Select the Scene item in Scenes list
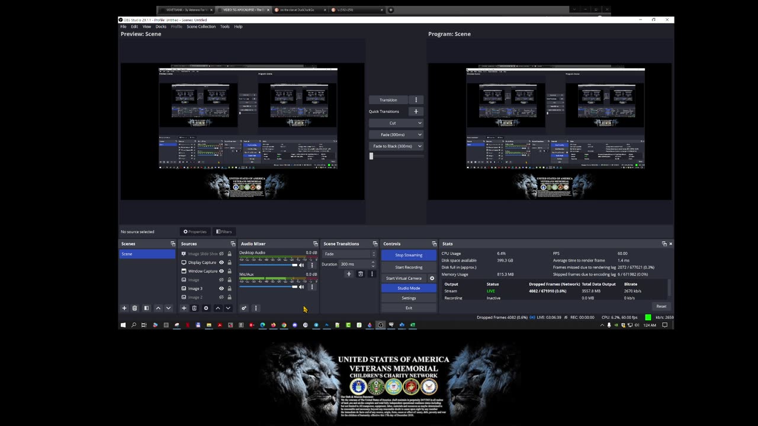This screenshot has width=758, height=426. pos(147,254)
